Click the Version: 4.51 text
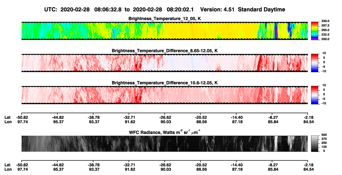This screenshot has width=342, height=175. [217, 10]
